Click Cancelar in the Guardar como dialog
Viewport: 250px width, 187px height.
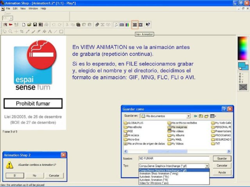(x=222, y=165)
